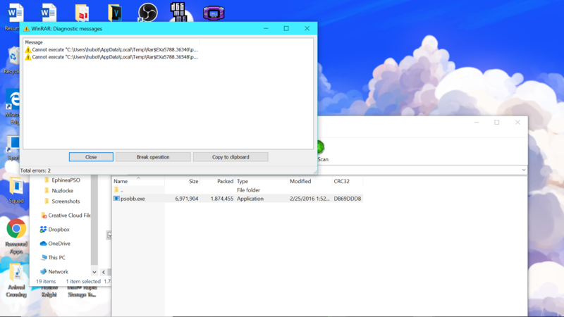Click the horizontal scroll left arrow in Explorer
The width and height of the screenshot is (564, 317).
coord(104,272)
